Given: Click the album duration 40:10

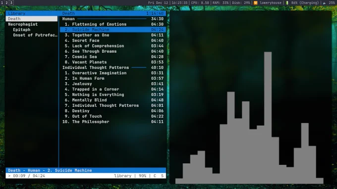Looking at the screenshot, I should click(157, 68).
